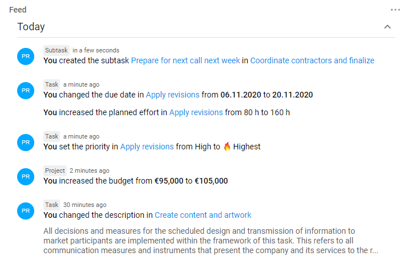The height and width of the screenshot is (260, 412).
Task: Click PR avatar beside budget increase entry
Action: click(26, 177)
